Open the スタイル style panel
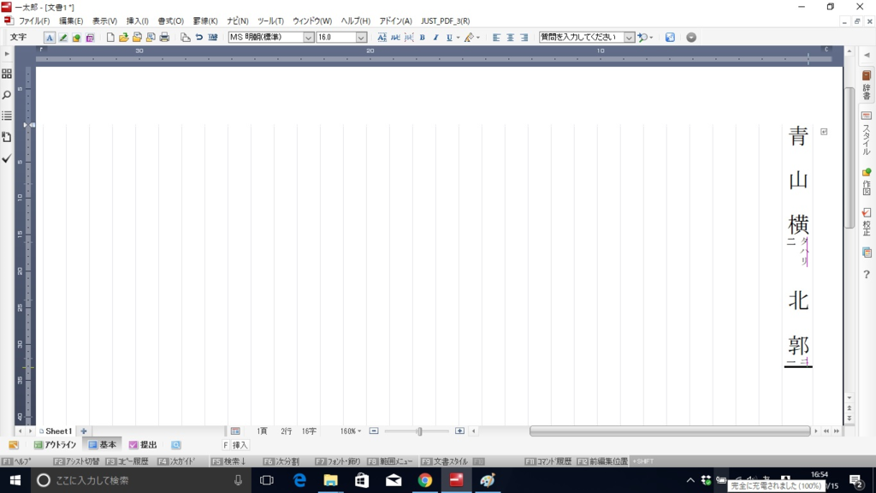 [867, 133]
